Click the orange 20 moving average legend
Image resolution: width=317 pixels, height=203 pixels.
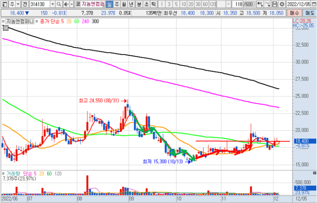pos(69,21)
